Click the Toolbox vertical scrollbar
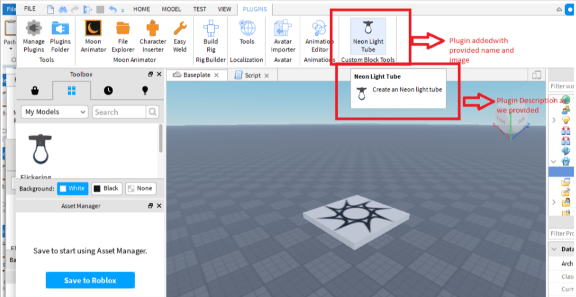The height and width of the screenshot is (297, 576). pyautogui.click(x=161, y=139)
